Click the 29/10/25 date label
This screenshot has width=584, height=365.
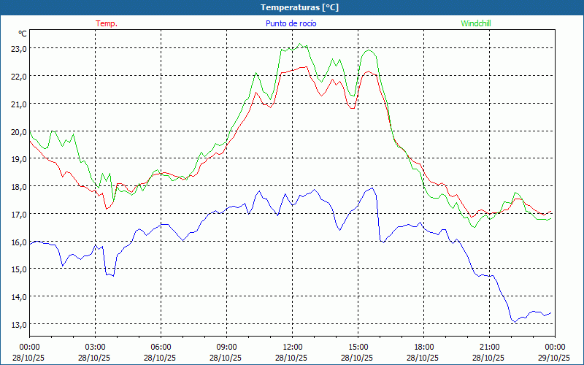[554, 358]
